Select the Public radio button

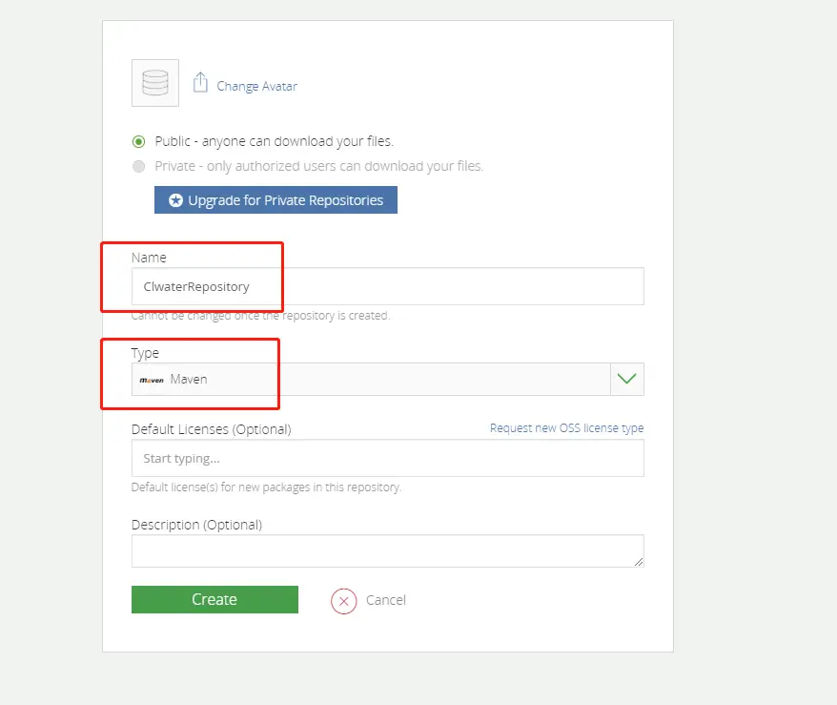point(139,141)
